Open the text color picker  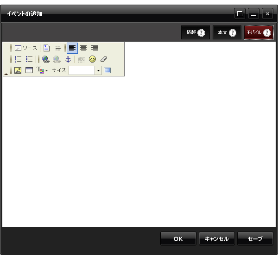42,70
